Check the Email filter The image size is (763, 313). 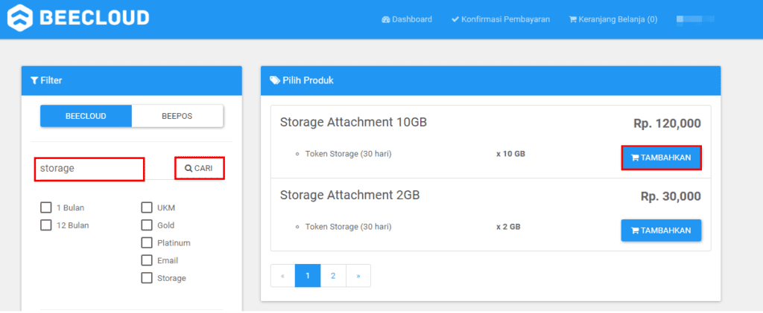click(x=147, y=261)
